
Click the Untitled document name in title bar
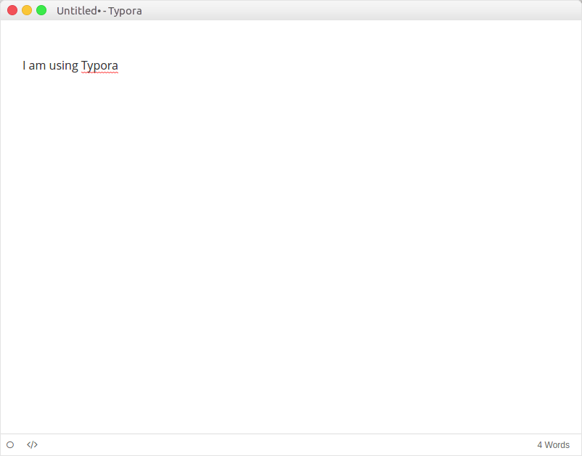[77, 11]
